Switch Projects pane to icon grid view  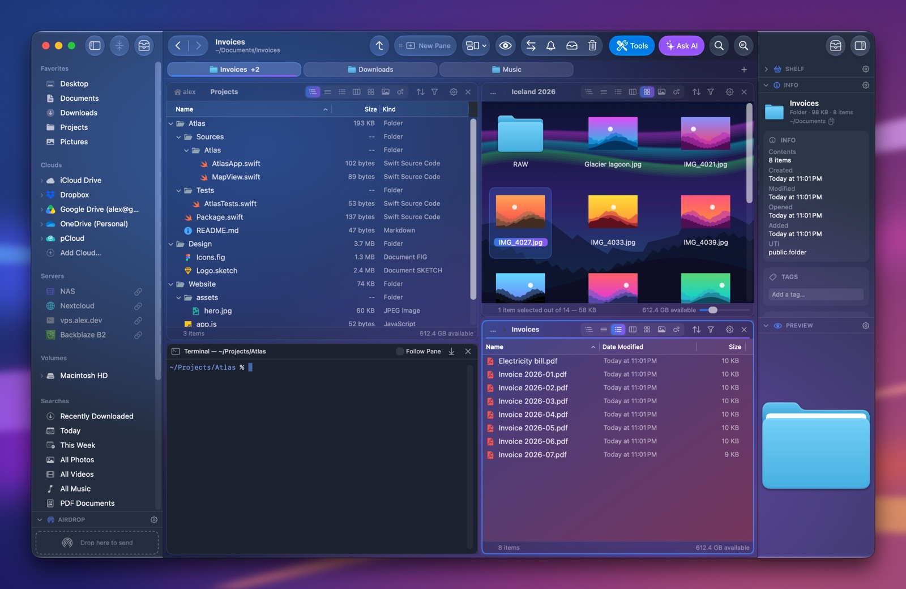coord(371,92)
